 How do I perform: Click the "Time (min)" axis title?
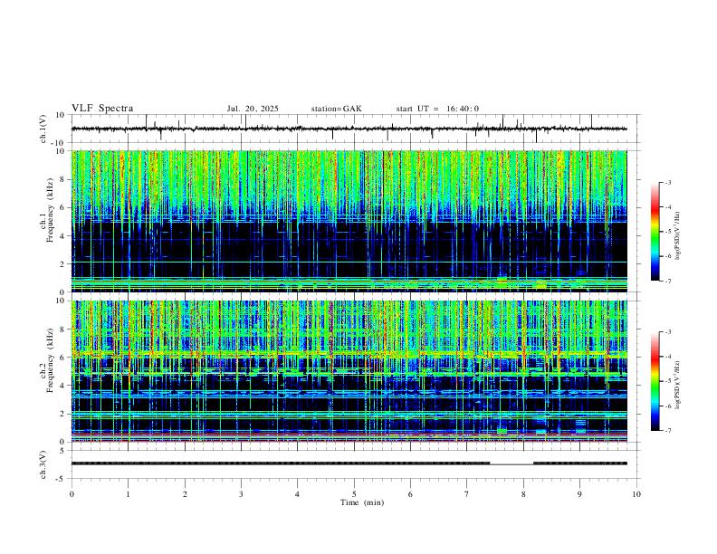pyautogui.click(x=362, y=502)
